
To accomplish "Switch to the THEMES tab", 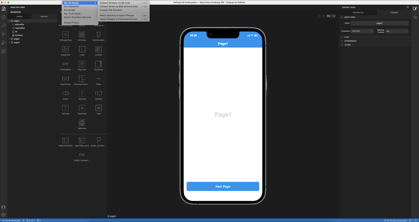I will point(394,13).
